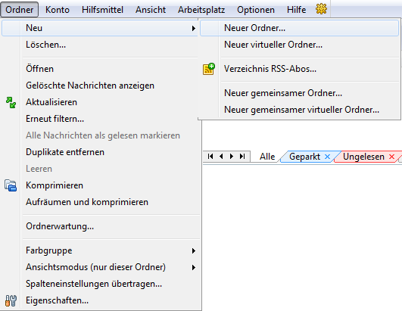
Task: Go to the next tab using right arrow
Action: click(232, 157)
